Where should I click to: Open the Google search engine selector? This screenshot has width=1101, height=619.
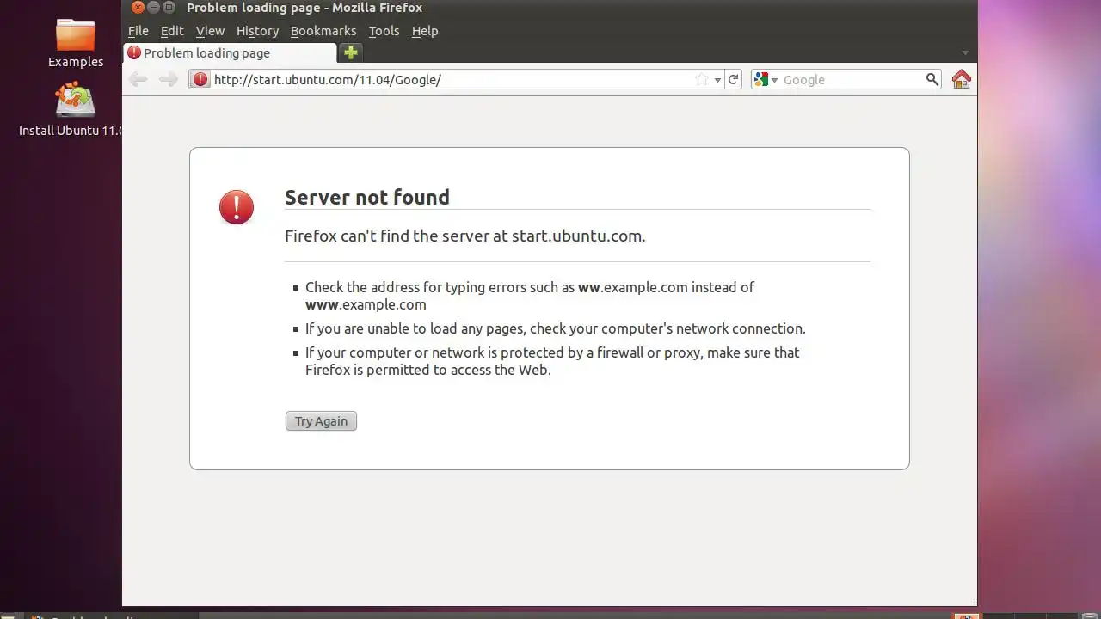click(766, 79)
